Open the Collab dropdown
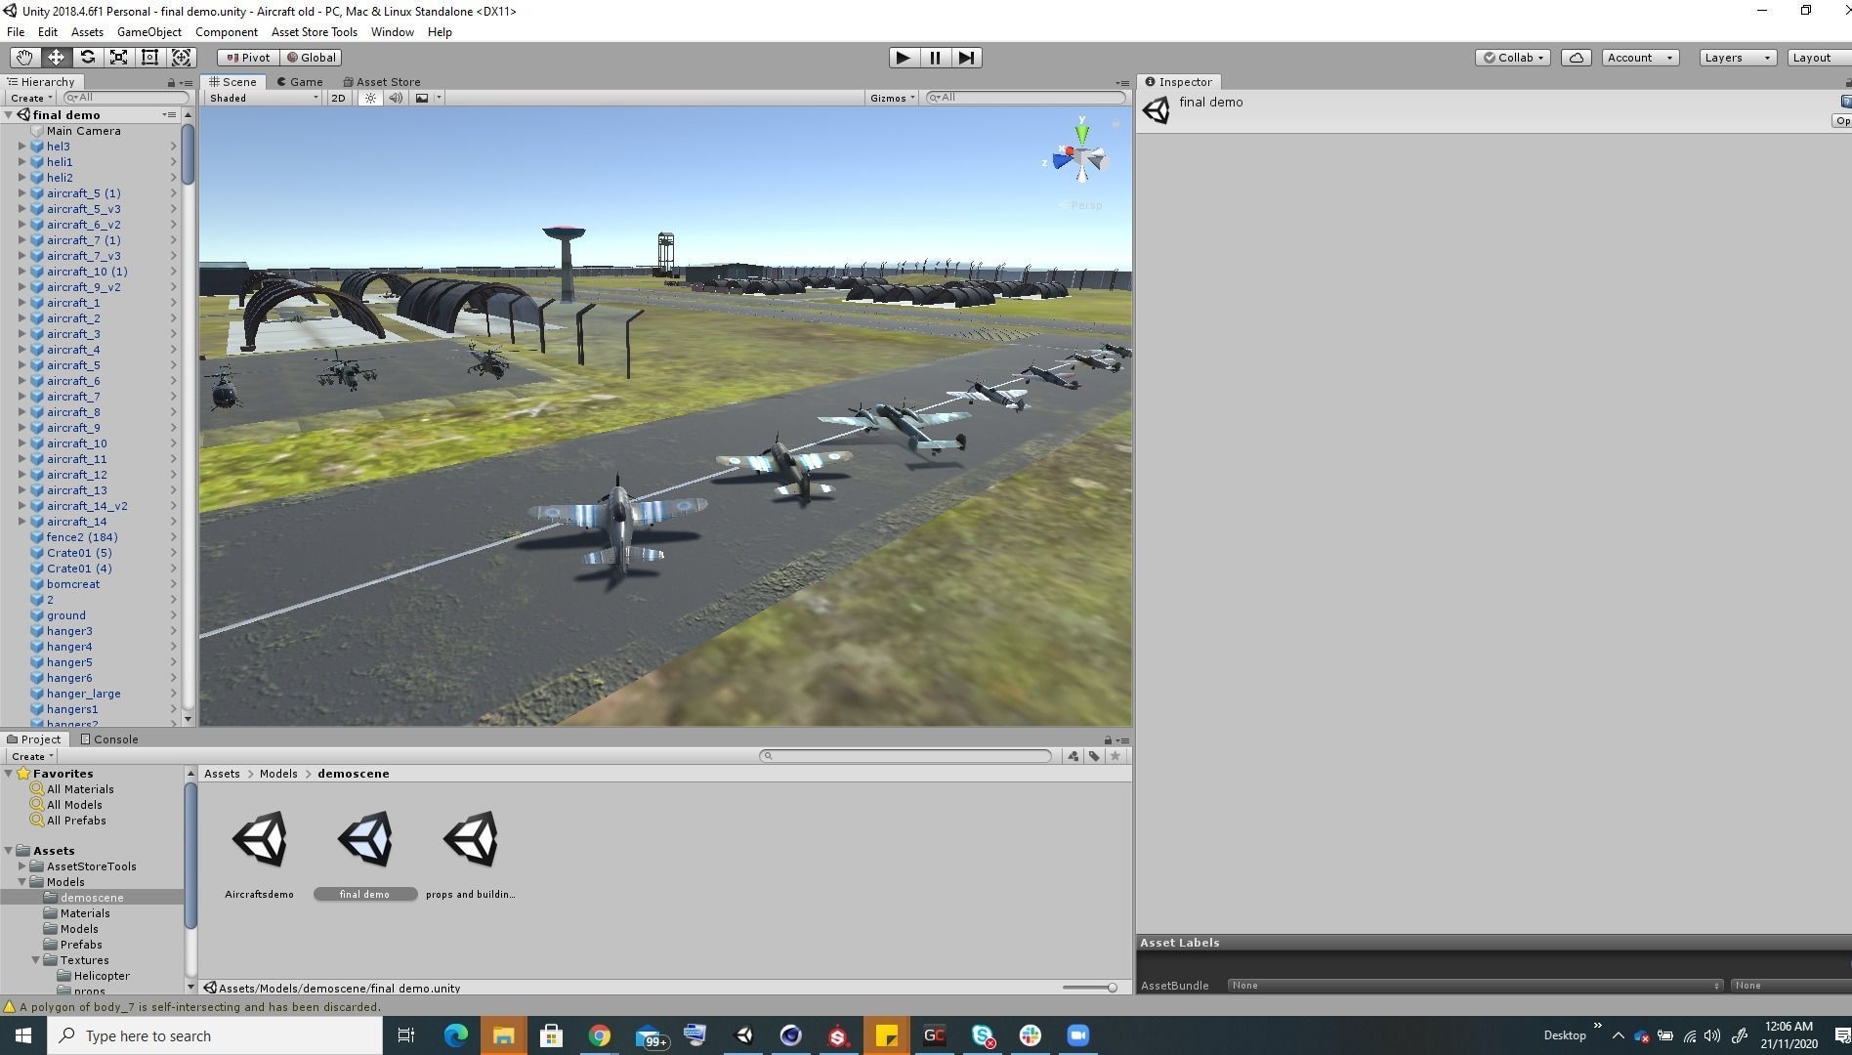The height and width of the screenshot is (1055, 1852). (x=1513, y=58)
